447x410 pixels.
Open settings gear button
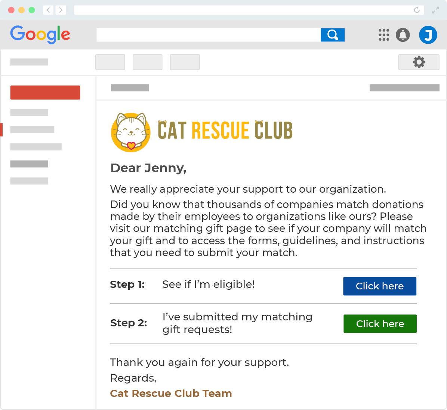(419, 62)
